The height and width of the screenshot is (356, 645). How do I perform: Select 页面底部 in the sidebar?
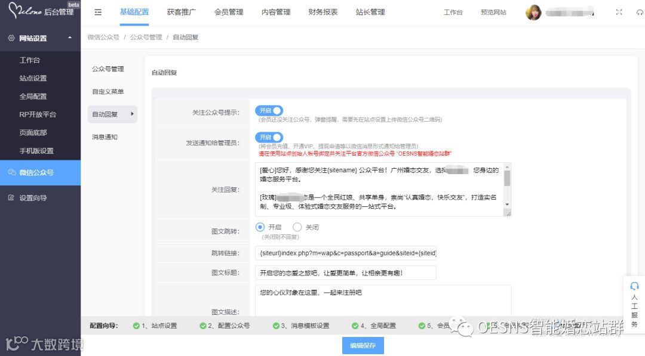pyautogui.click(x=33, y=132)
